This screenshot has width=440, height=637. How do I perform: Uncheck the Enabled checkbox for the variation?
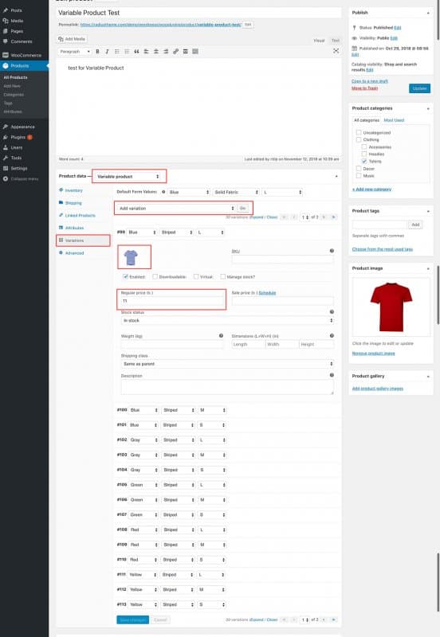coord(125,276)
